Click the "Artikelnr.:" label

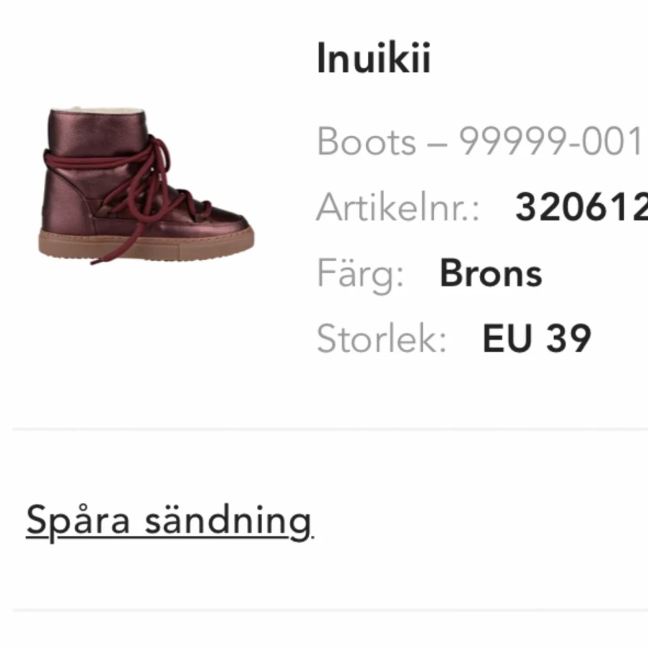(397, 207)
